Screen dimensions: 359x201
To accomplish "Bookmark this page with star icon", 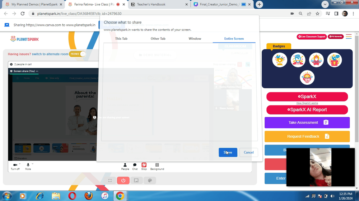I will click(x=317, y=14).
